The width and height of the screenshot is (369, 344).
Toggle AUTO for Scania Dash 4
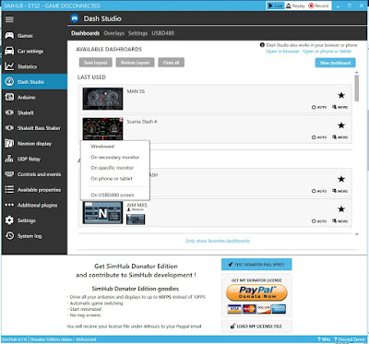pos(319,137)
